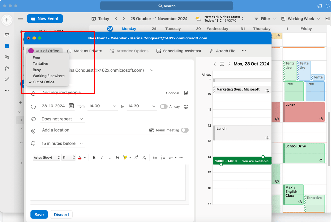Click the round plus compose button
Screen dimensions: 331x222
point(7,20)
